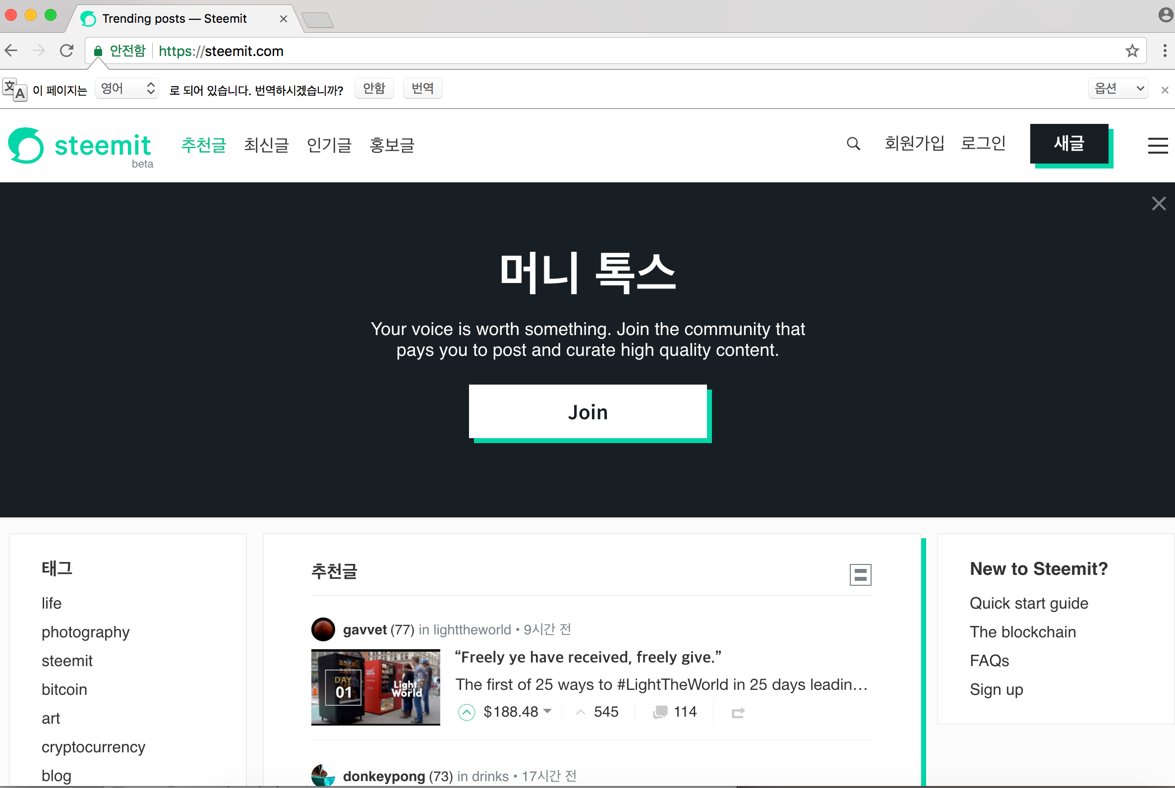Select the life tag

tap(51, 603)
